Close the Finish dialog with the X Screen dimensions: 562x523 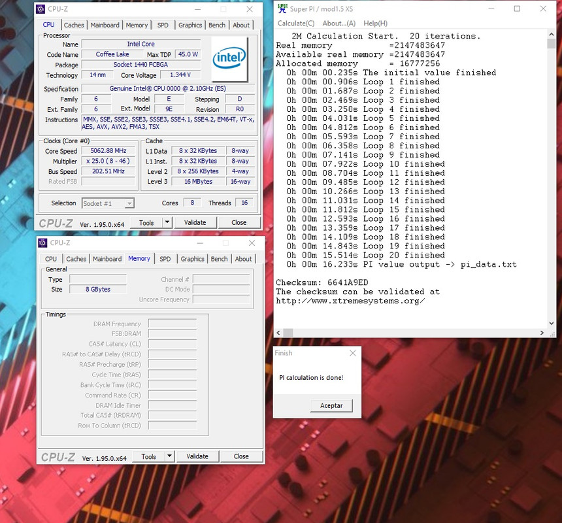point(353,353)
